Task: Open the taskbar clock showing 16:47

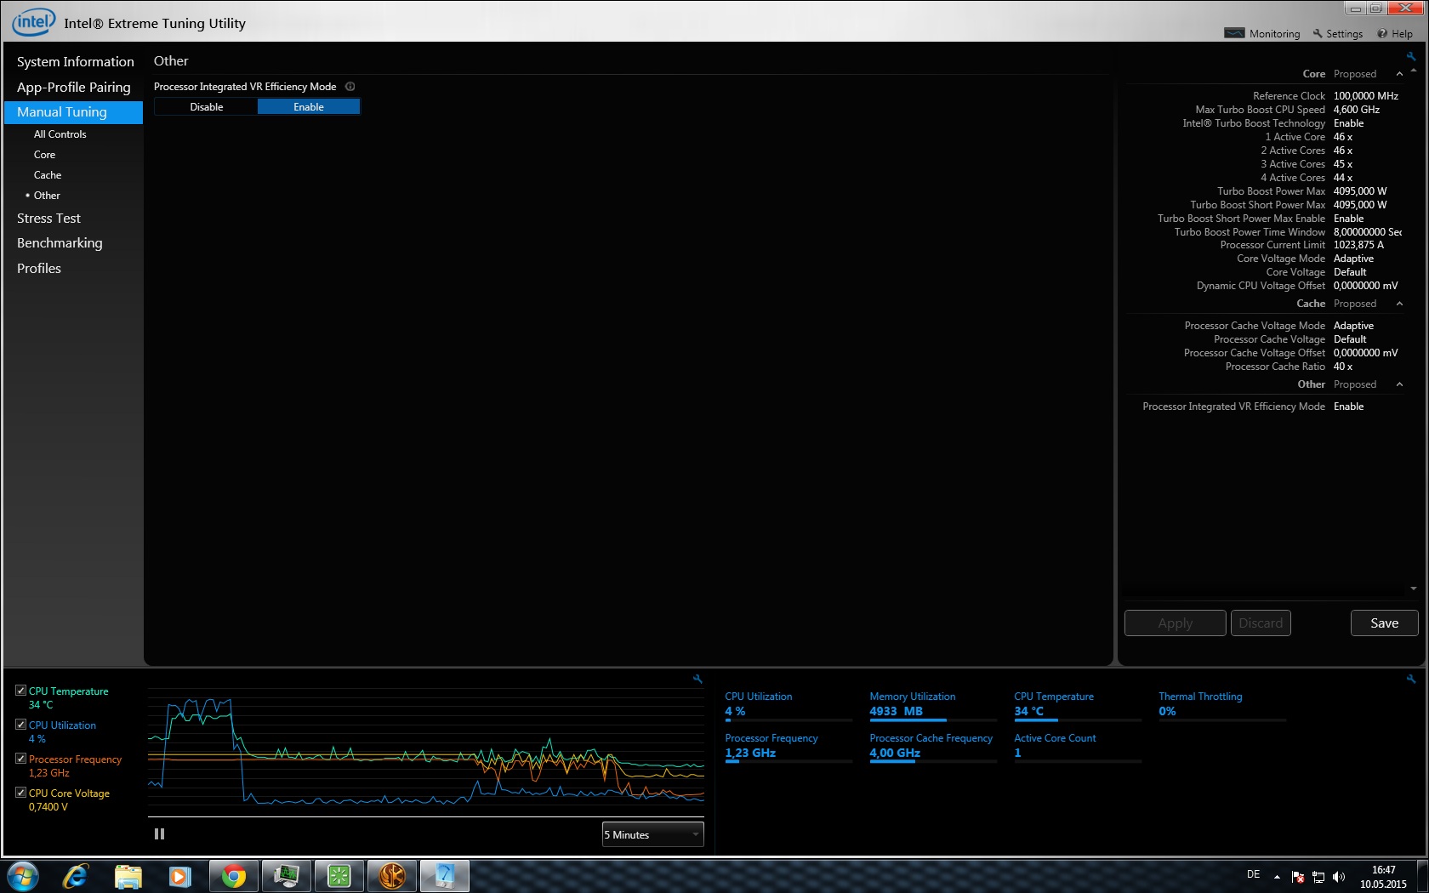Action: coord(1383,877)
